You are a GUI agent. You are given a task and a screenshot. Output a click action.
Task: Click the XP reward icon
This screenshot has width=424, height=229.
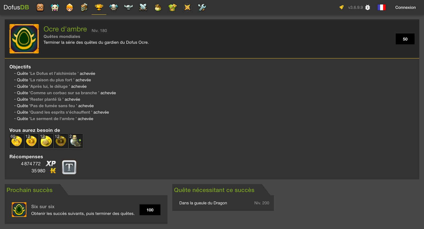point(51,164)
